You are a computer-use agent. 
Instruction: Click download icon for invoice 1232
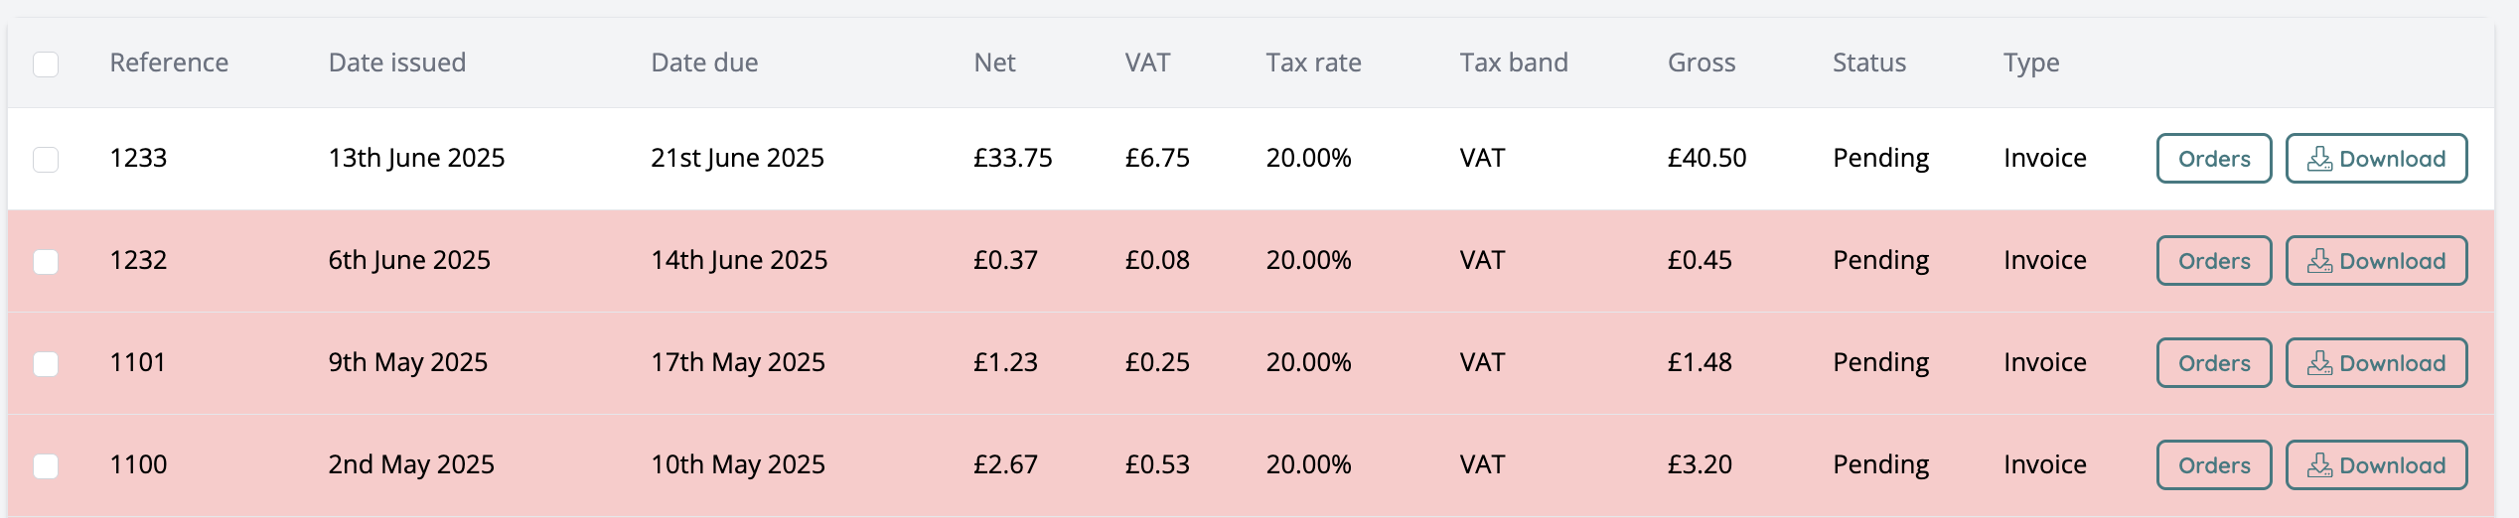click(2319, 261)
